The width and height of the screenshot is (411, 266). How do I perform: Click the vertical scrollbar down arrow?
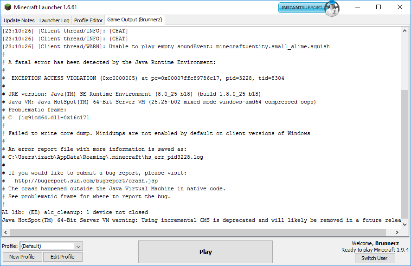click(x=405, y=225)
